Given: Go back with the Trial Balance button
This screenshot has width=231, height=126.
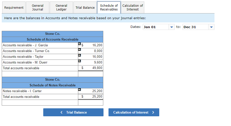Looking at the screenshot, I should tap(73, 112).
